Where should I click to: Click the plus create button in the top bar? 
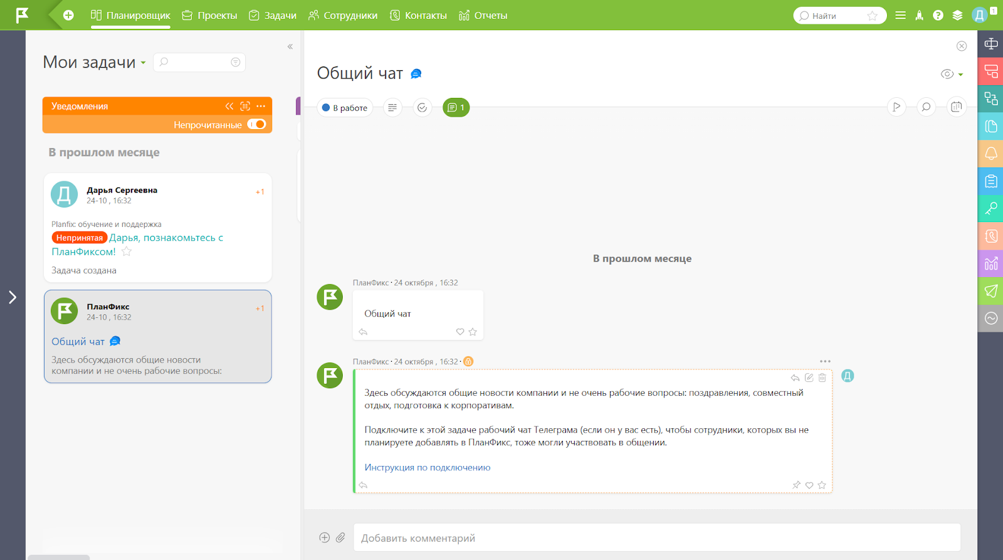pos(68,15)
